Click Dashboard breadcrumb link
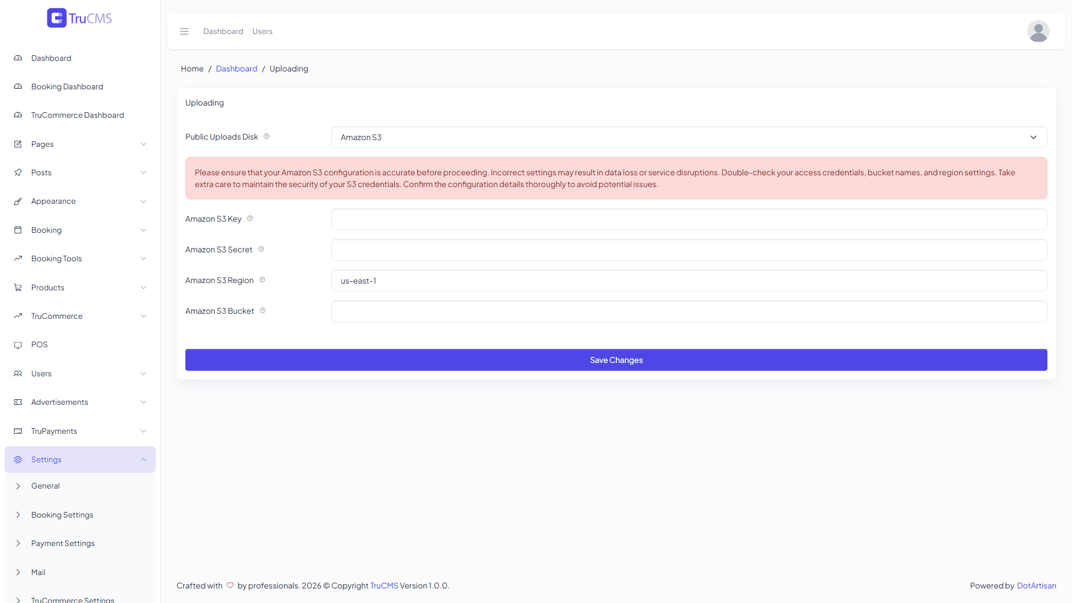Viewport: 1072px width, 603px height. 237,69
